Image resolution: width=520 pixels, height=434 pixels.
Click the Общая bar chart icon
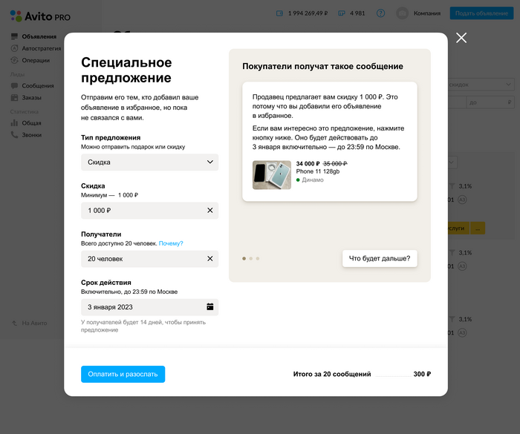pos(14,123)
